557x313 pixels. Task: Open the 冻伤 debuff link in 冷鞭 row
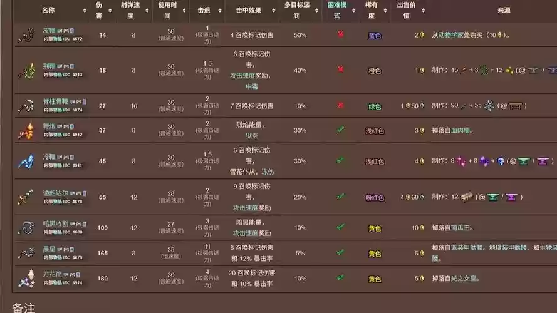(268, 172)
